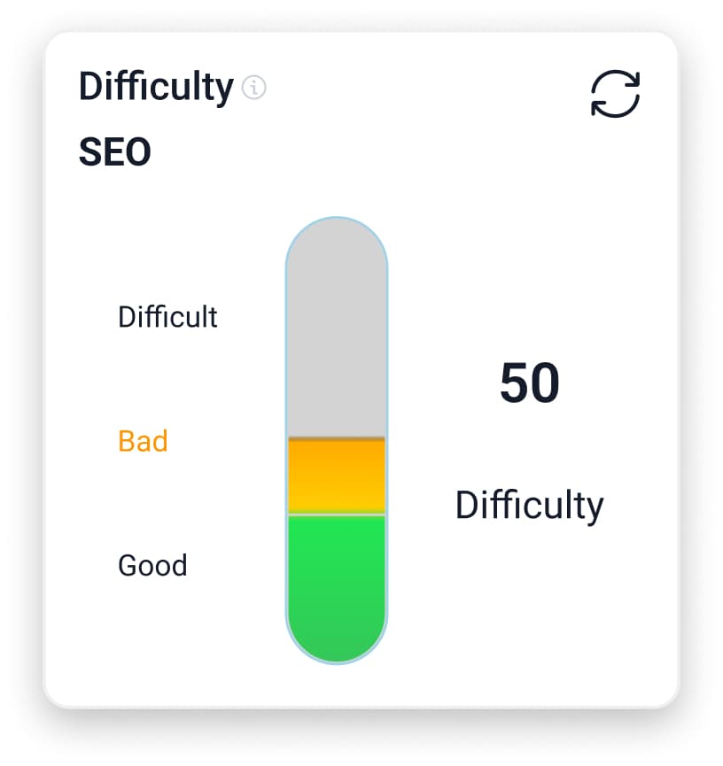Click the orange segment of the gauge

click(337, 476)
